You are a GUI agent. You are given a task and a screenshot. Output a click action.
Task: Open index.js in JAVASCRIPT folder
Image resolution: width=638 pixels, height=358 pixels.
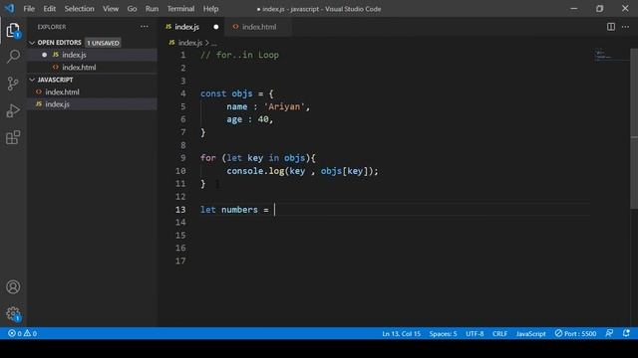click(x=93, y=104)
